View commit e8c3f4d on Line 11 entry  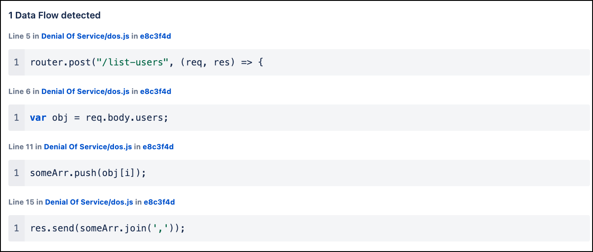click(158, 147)
